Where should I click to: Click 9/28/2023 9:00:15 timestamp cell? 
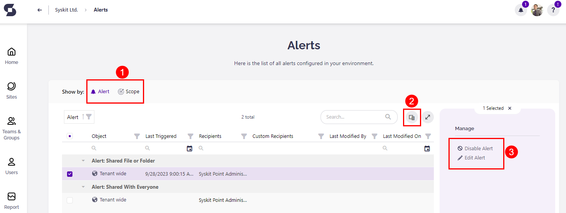(170, 174)
